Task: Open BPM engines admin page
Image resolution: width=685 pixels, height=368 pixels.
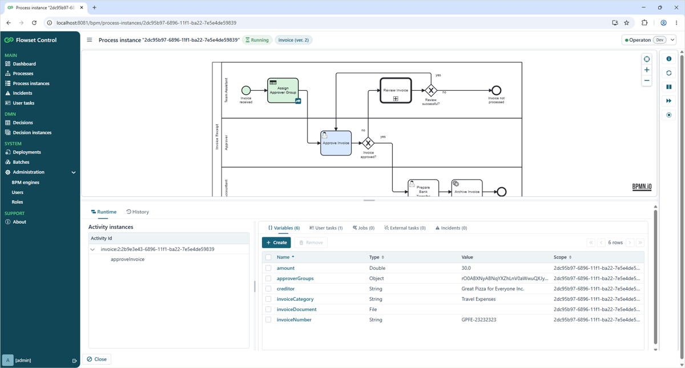Action: (x=26, y=183)
